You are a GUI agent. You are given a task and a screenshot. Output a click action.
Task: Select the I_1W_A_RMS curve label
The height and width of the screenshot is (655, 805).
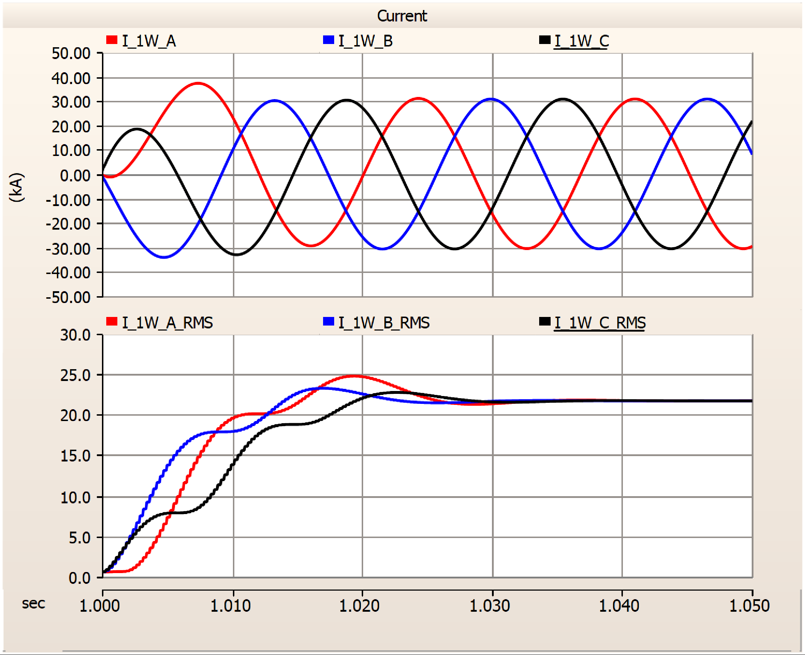tap(167, 323)
